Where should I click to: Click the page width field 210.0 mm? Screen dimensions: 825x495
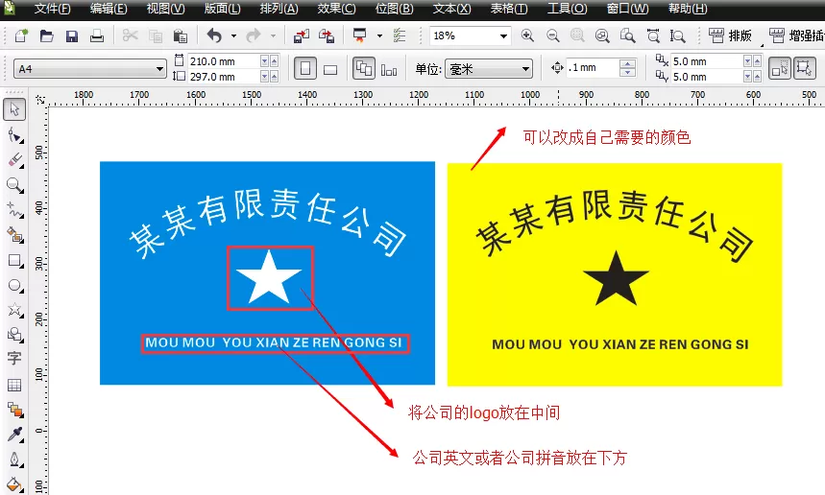click(x=224, y=61)
